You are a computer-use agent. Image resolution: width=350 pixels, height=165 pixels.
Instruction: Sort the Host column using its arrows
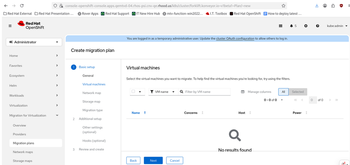pos(250,113)
